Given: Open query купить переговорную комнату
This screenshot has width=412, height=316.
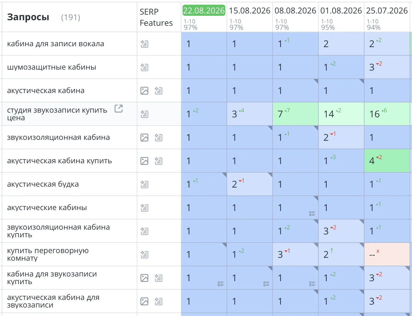Looking at the screenshot, I should 48,255.
